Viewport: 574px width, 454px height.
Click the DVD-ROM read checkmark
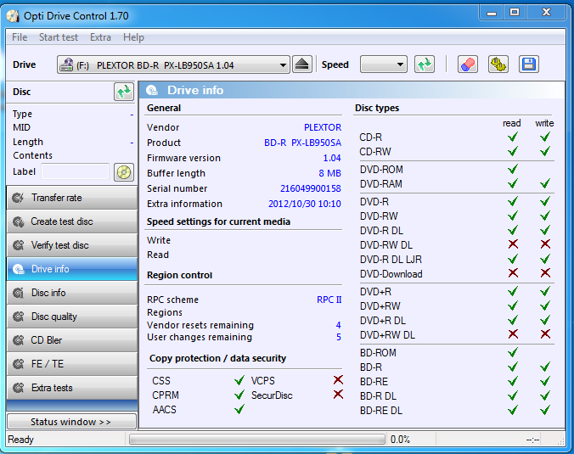(513, 169)
